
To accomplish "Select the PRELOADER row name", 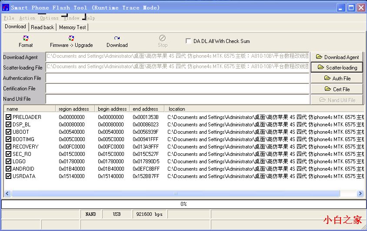I will point(27,117).
